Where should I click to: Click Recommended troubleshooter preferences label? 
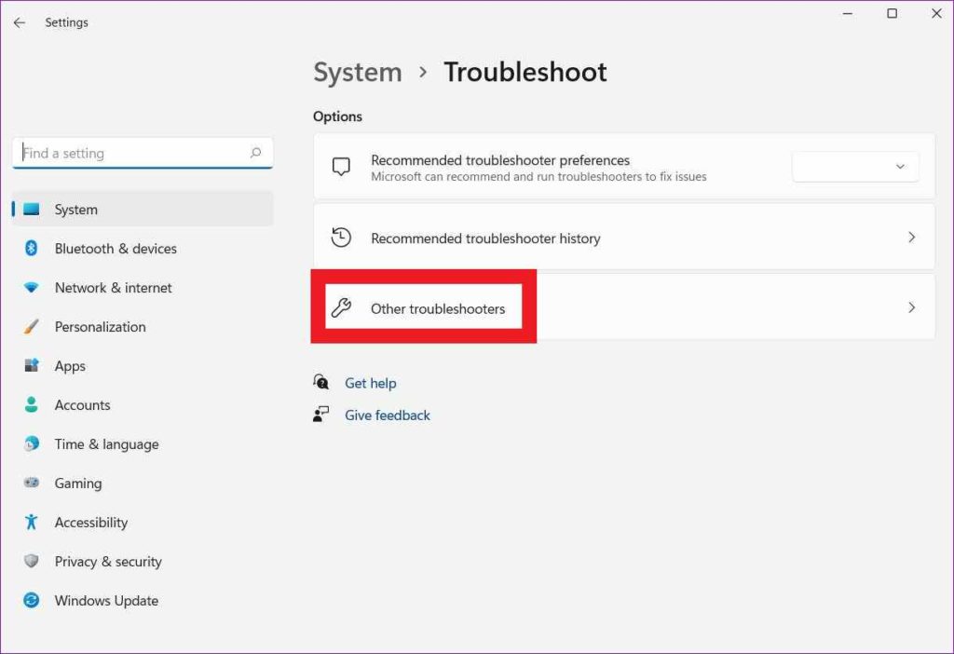(500, 160)
